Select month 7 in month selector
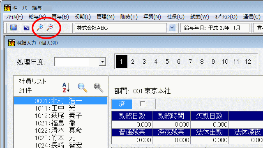Viewport: 263px width, 148px height. (x=190, y=62)
